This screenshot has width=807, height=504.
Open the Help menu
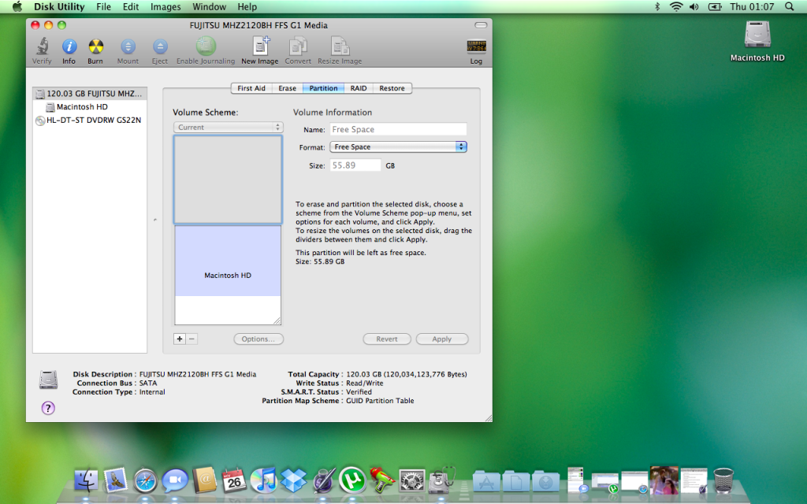(247, 6)
